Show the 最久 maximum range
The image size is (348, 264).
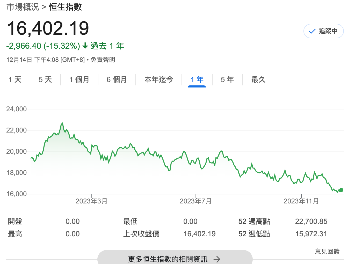[x=258, y=79]
